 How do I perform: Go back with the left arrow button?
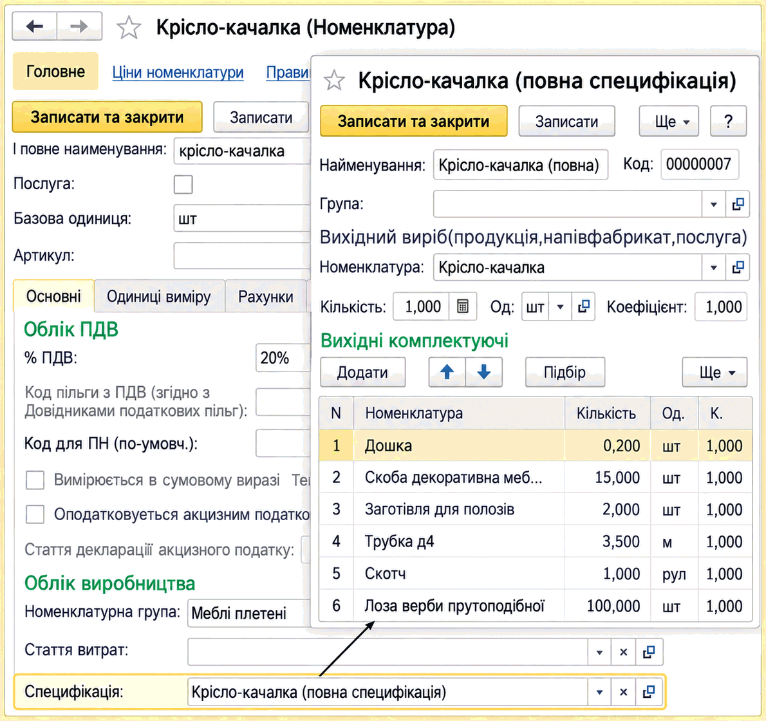point(35,26)
